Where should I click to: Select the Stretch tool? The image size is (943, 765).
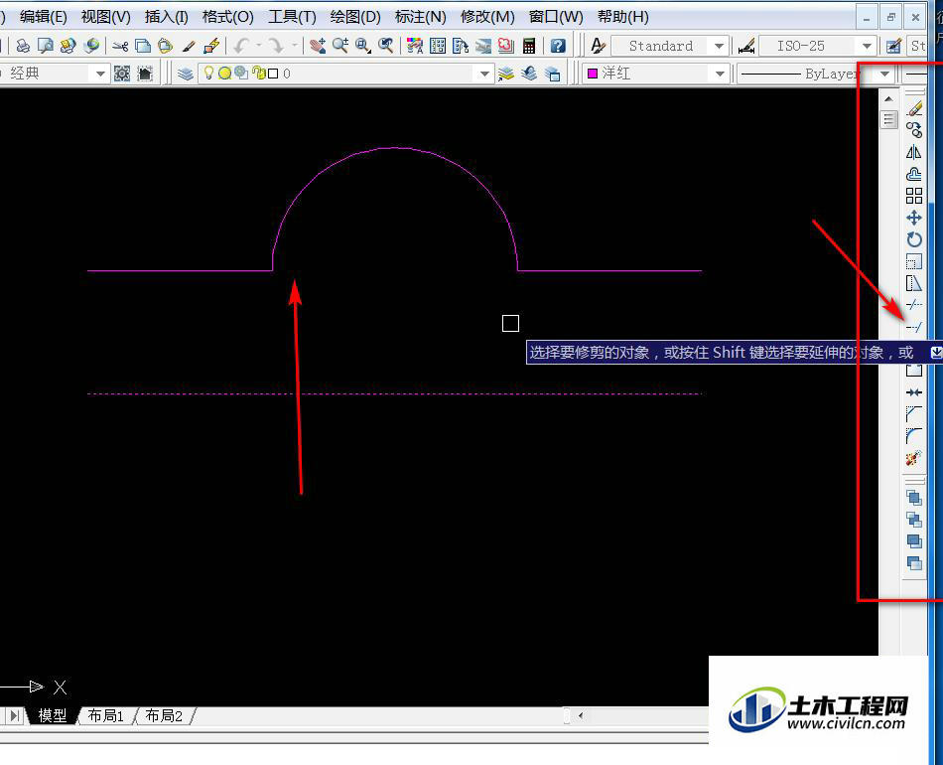click(914, 283)
